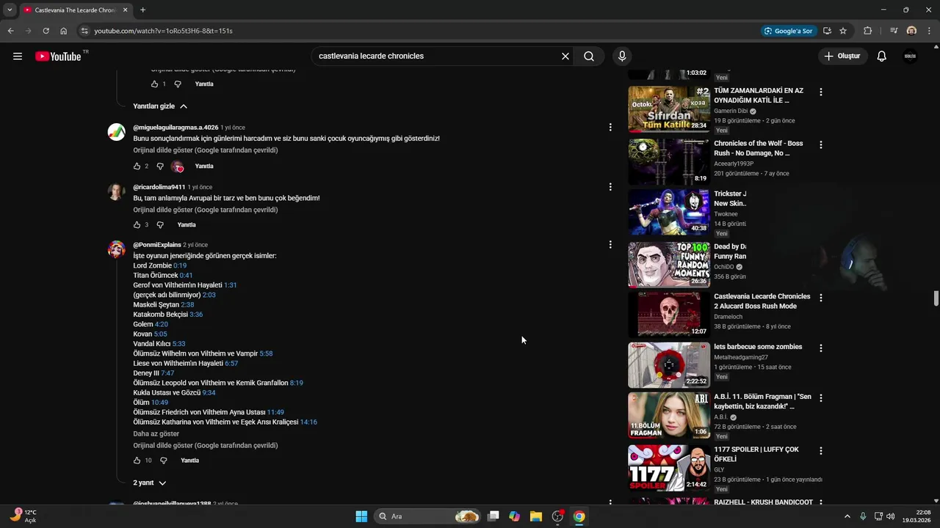Click the magnifier search button
The height and width of the screenshot is (528, 940).
[x=589, y=56]
